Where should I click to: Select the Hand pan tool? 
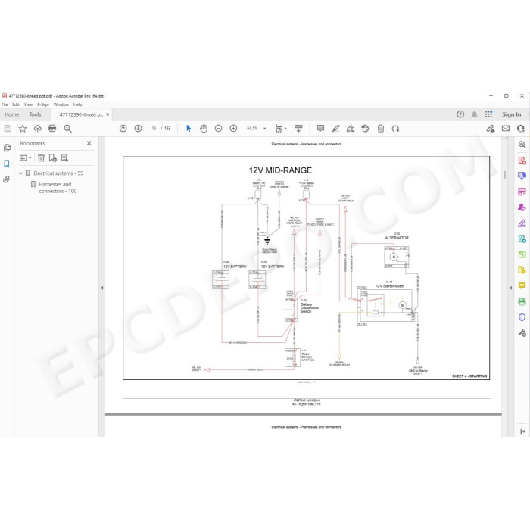tap(204, 129)
